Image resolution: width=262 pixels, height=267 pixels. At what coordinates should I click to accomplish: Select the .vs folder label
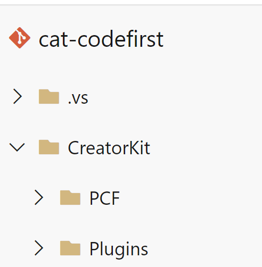[78, 98]
